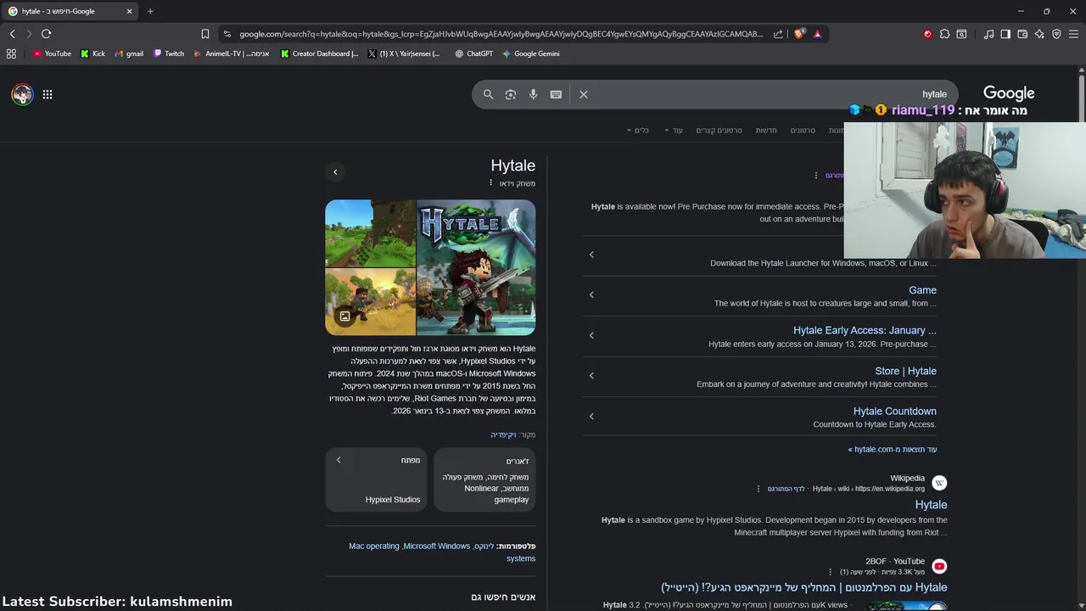
Task: Open site information icon in address bar
Action: point(227,34)
